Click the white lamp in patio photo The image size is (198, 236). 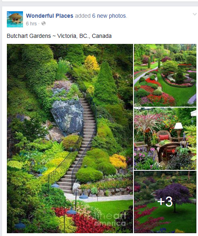point(178,126)
